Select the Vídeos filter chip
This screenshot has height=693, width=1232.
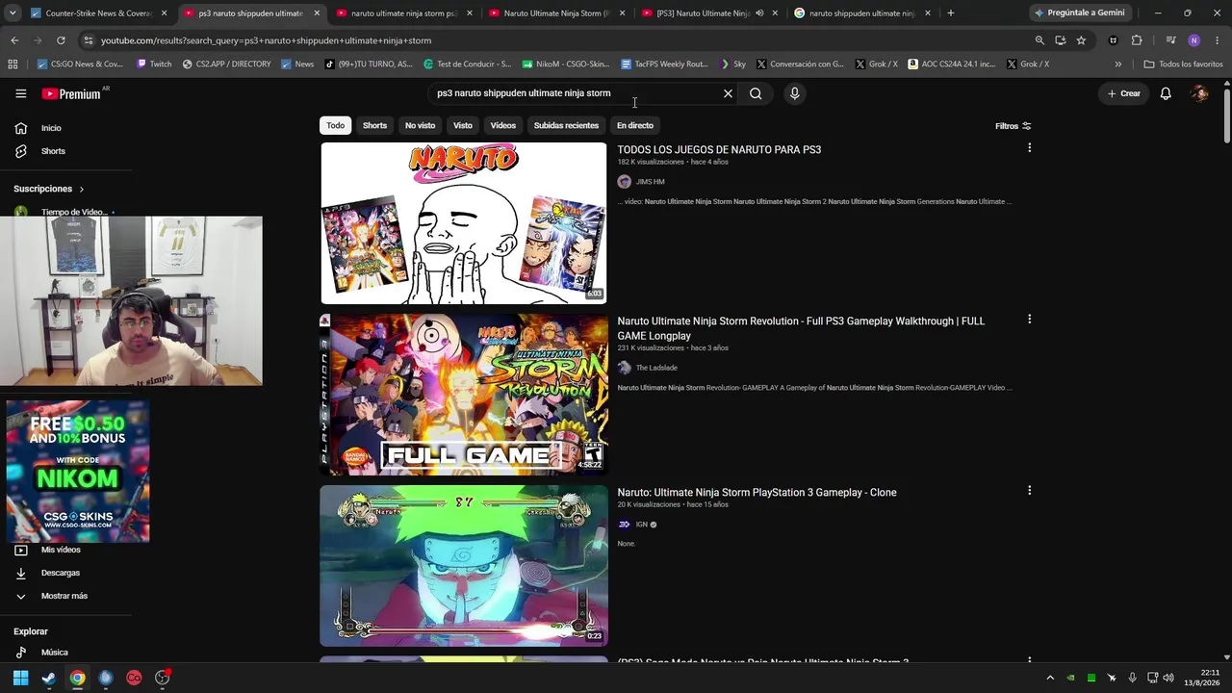coord(502,125)
